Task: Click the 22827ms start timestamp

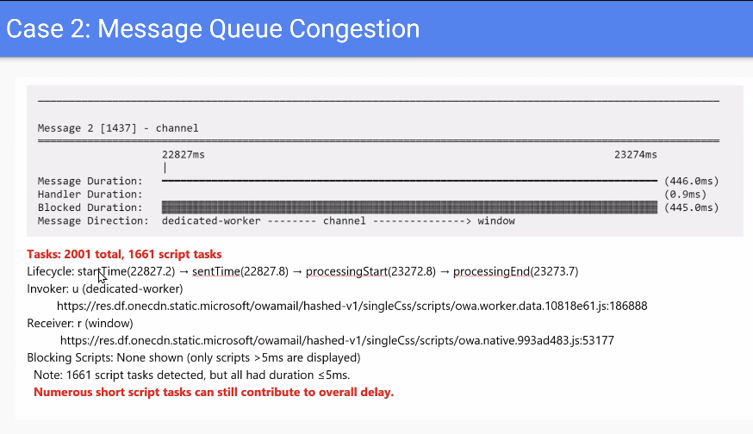Action: click(x=184, y=155)
